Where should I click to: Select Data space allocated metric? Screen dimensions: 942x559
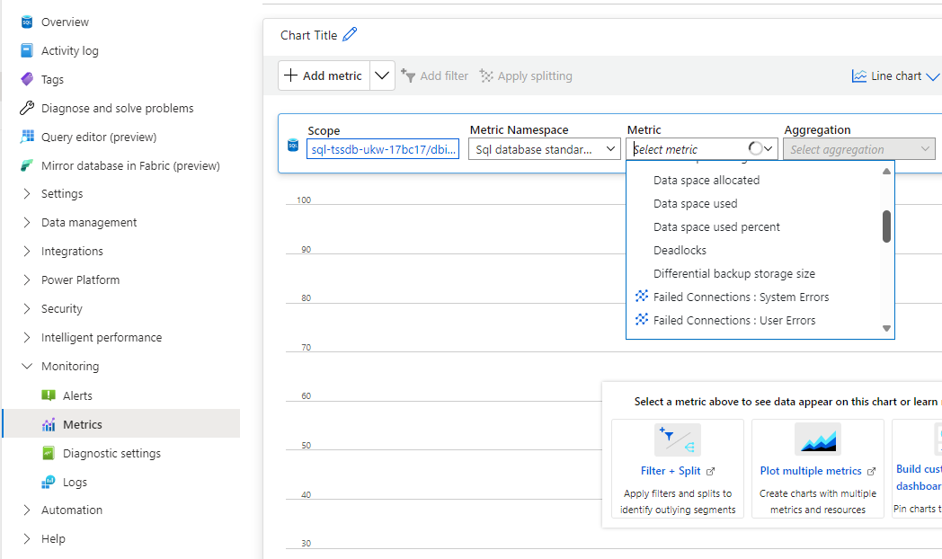point(706,180)
